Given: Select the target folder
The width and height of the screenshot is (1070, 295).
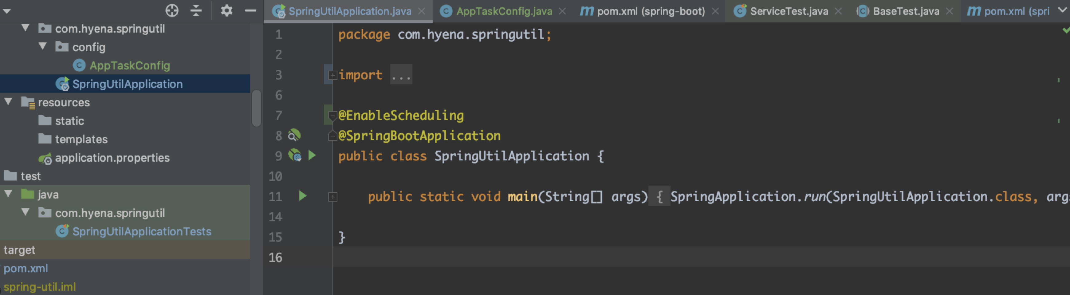Looking at the screenshot, I should [19, 250].
